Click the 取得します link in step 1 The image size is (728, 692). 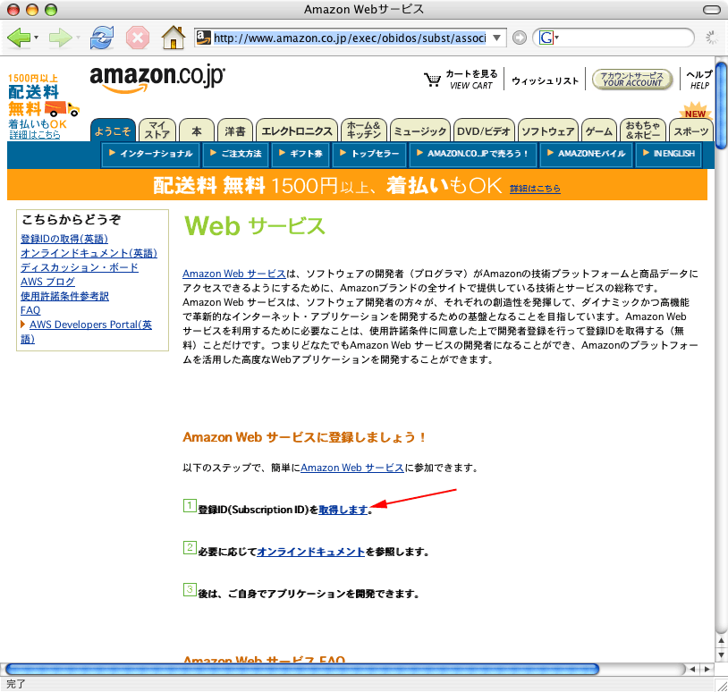coord(343,510)
